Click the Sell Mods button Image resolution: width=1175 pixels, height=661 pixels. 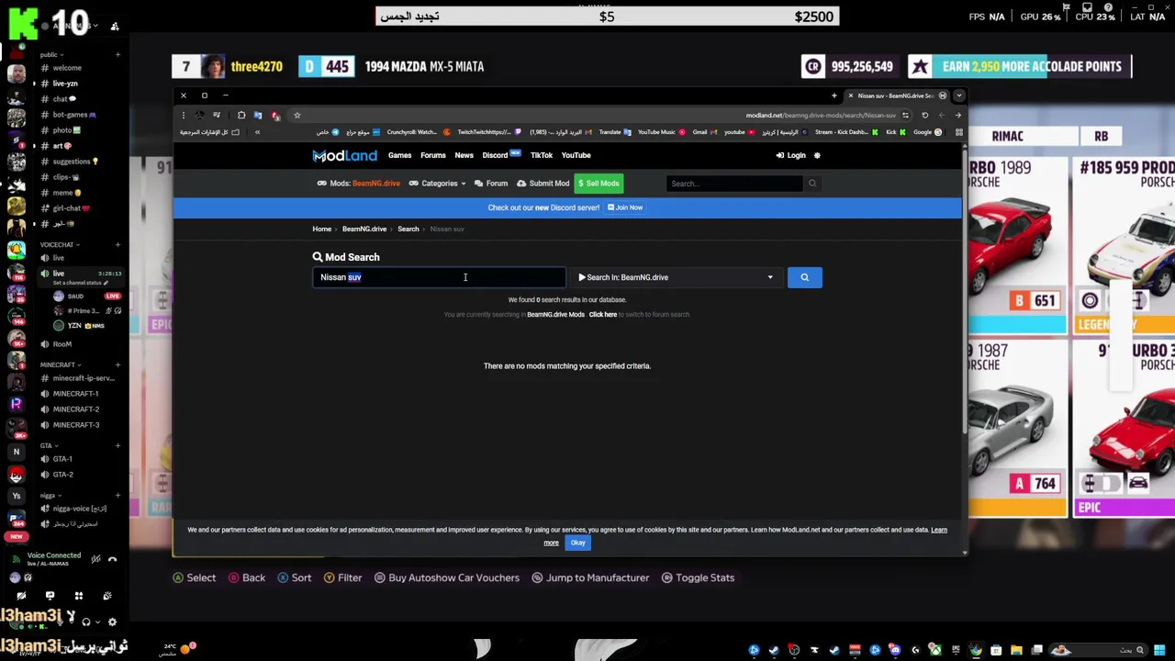pos(599,184)
